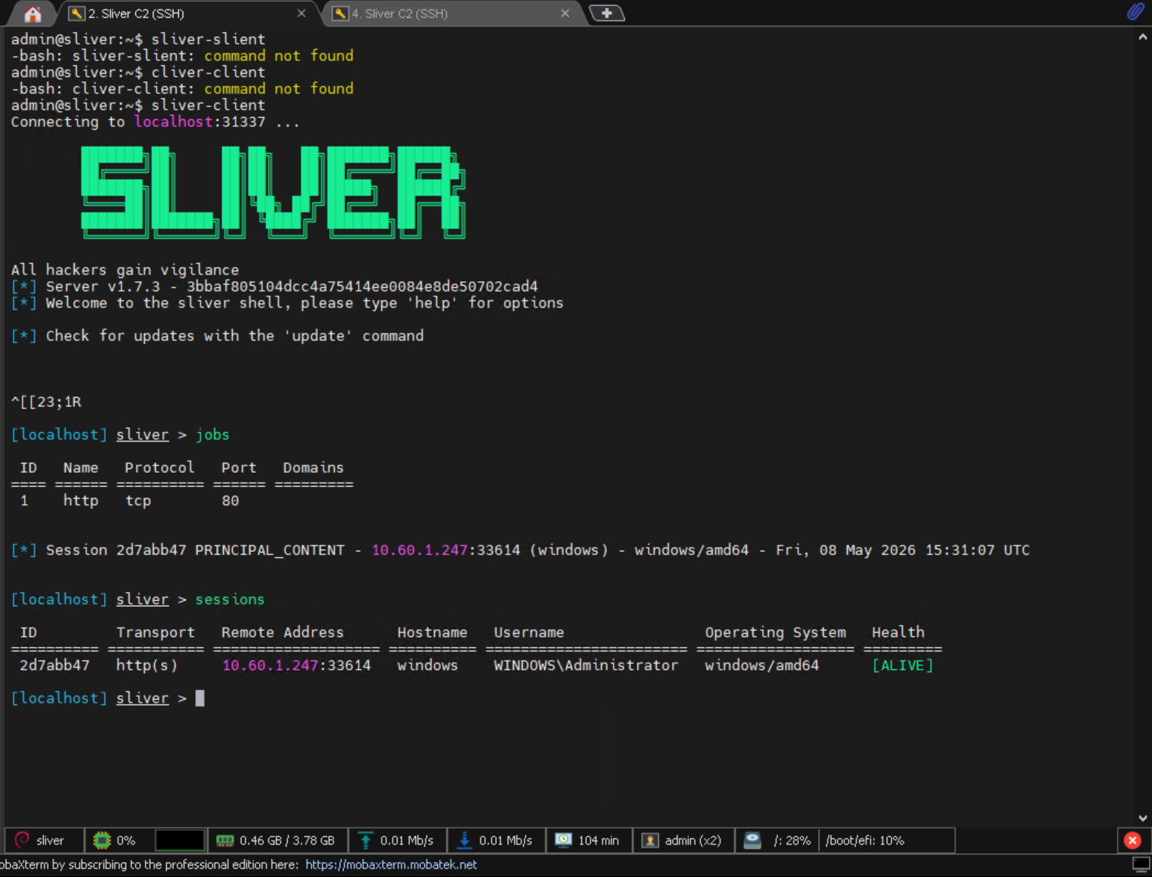1152x877 pixels.
Task: Click the "http(s)" transport value
Action: click(146, 665)
